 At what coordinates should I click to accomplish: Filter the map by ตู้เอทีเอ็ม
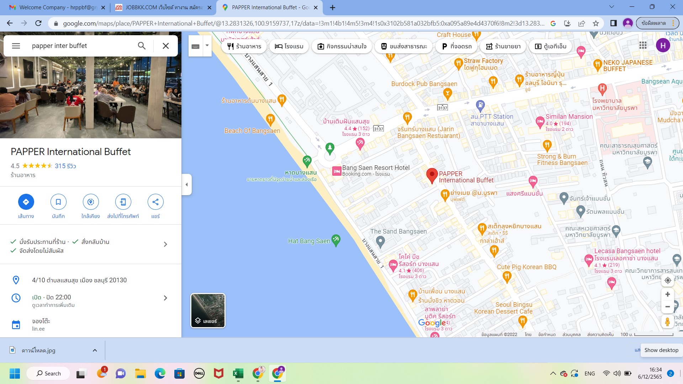pos(551,46)
